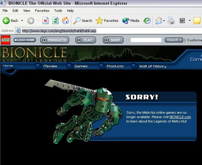
Task: Click the PRODUCTS button in LEGO bar
Action: pyautogui.click(x=55, y=40)
